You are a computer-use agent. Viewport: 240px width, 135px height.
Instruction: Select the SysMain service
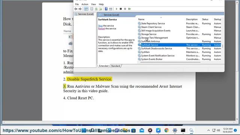(x=179, y=52)
